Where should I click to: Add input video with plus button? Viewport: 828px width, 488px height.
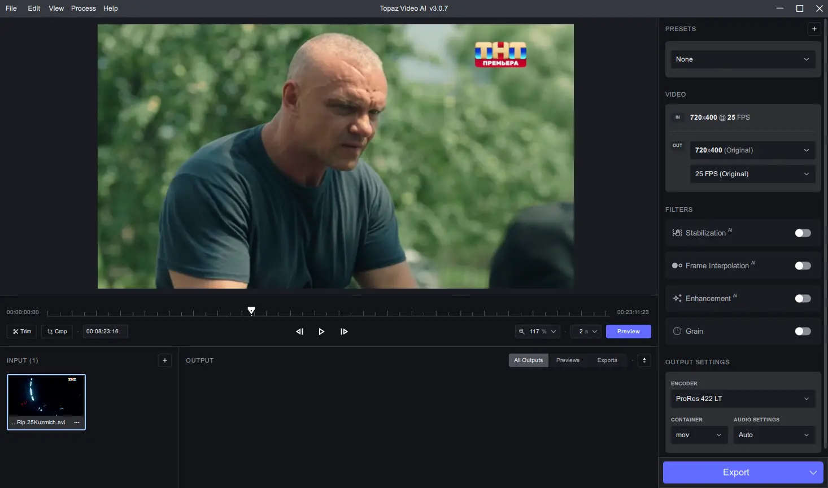(165, 360)
